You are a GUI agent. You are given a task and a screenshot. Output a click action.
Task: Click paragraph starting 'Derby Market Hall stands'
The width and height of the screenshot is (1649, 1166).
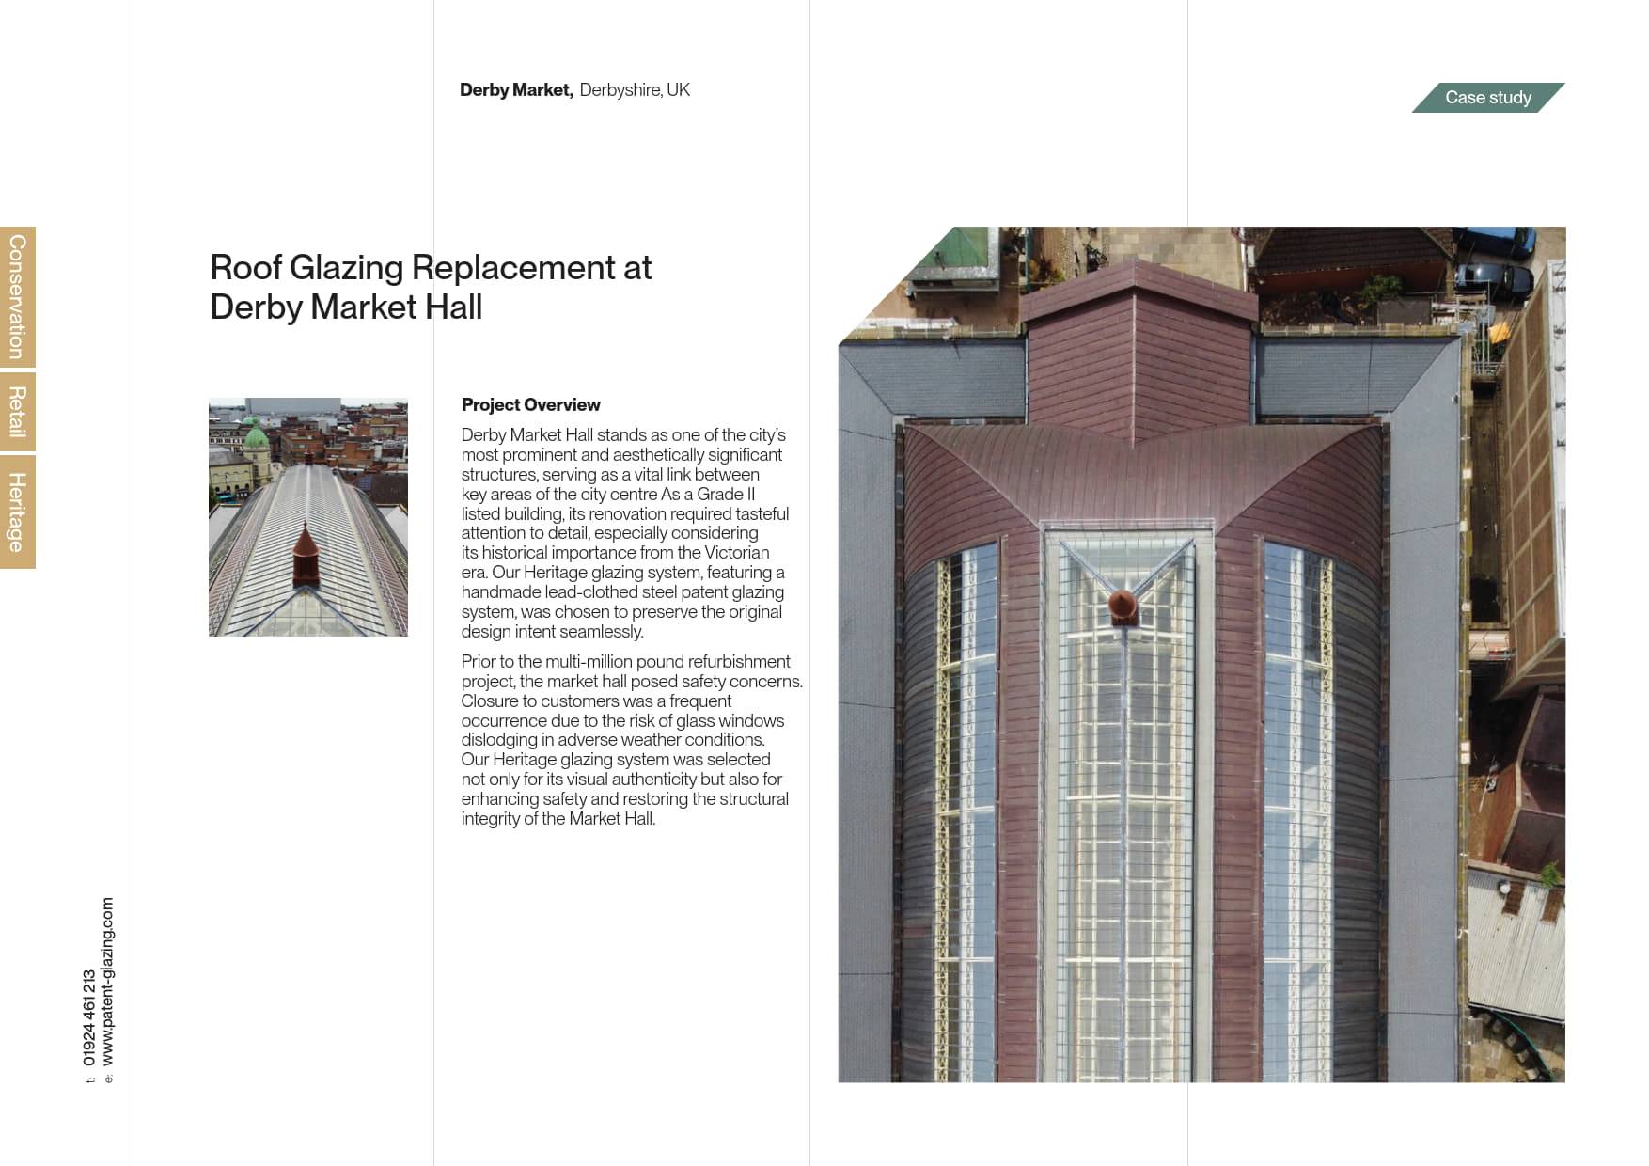click(624, 533)
